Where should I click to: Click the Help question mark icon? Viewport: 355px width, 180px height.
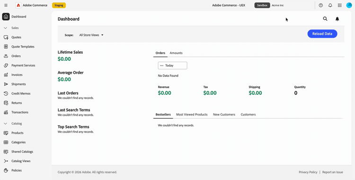(320, 5)
